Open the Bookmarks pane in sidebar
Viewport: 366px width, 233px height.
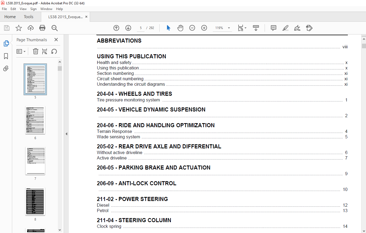click(6, 56)
